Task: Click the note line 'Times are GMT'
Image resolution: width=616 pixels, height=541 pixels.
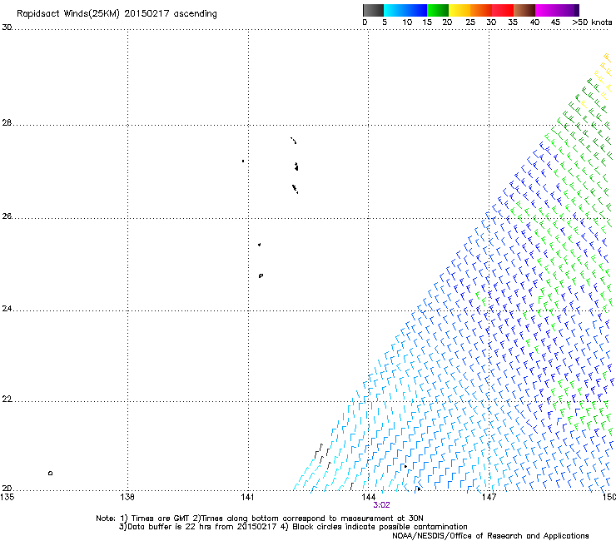Action: 160,519
